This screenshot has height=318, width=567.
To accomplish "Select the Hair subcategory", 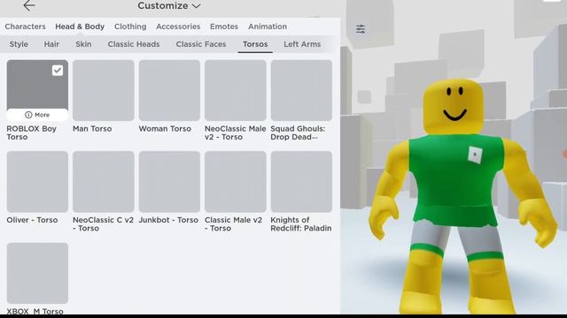I will [x=51, y=44].
